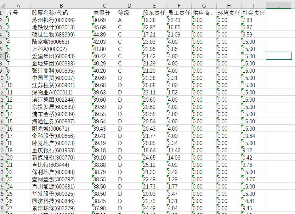
Task: Select cell 滨江集团(002244)
Action: 61,99
